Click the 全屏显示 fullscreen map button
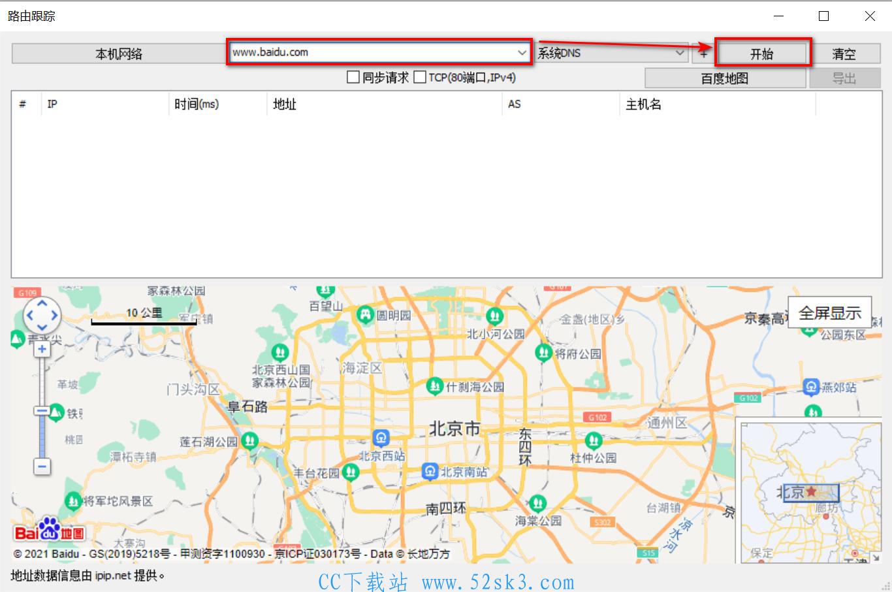892x592 pixels. 830,313
